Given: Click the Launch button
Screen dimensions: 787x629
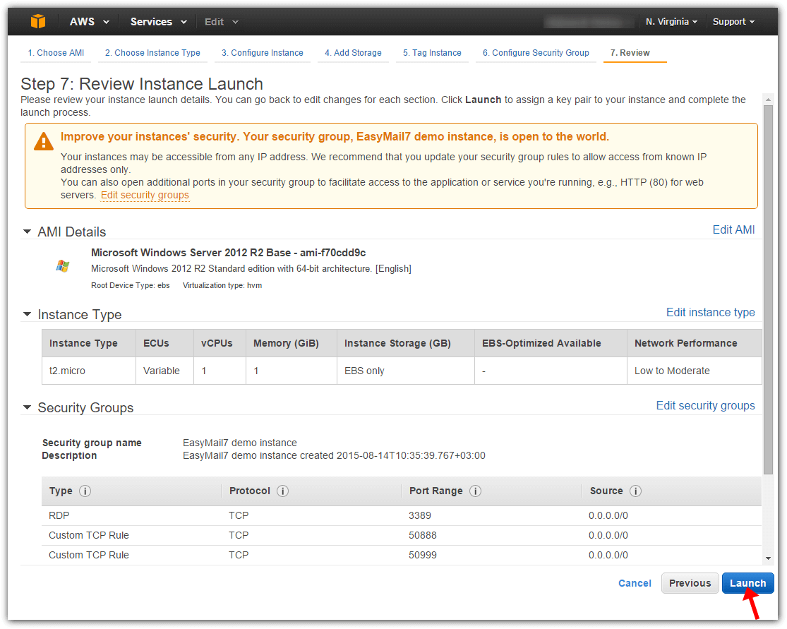Looking at the screenshot, I should pos(748,583).
